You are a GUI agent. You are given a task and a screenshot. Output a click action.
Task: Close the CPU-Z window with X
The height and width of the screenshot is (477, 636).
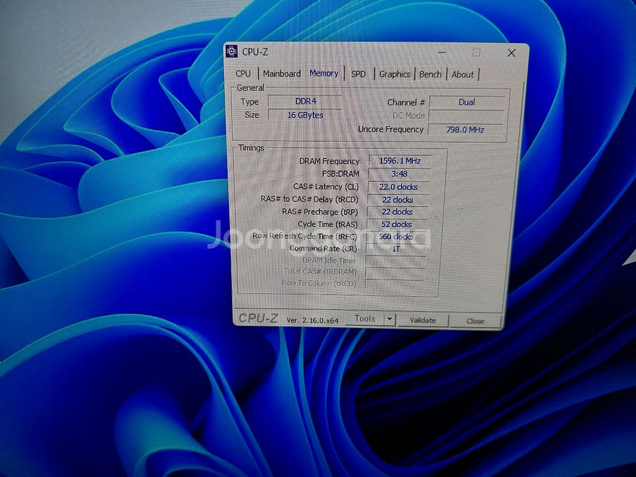511,53
